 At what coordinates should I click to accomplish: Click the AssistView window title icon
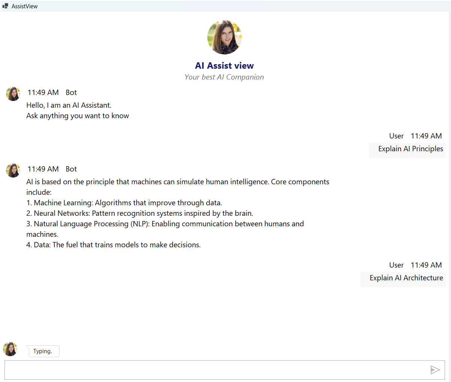coord(5,6)
